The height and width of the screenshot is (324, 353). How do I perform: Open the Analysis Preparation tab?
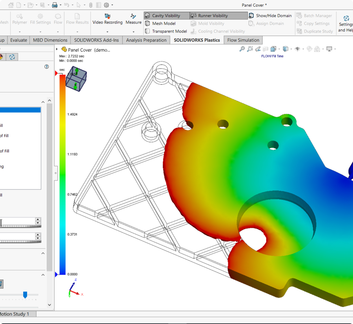[x=146, y=40]
